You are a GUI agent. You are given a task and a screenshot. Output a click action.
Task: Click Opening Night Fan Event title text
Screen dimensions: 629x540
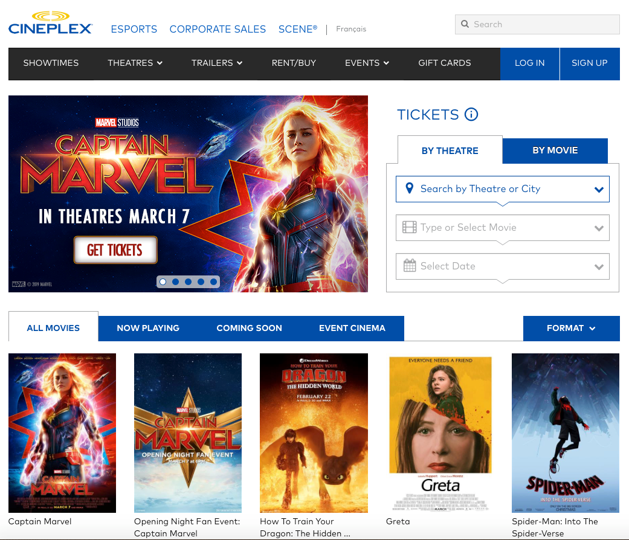coord(187,527)
